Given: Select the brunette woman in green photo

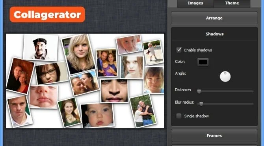Looking at the screenshot, I should click(x=69, y=113).
